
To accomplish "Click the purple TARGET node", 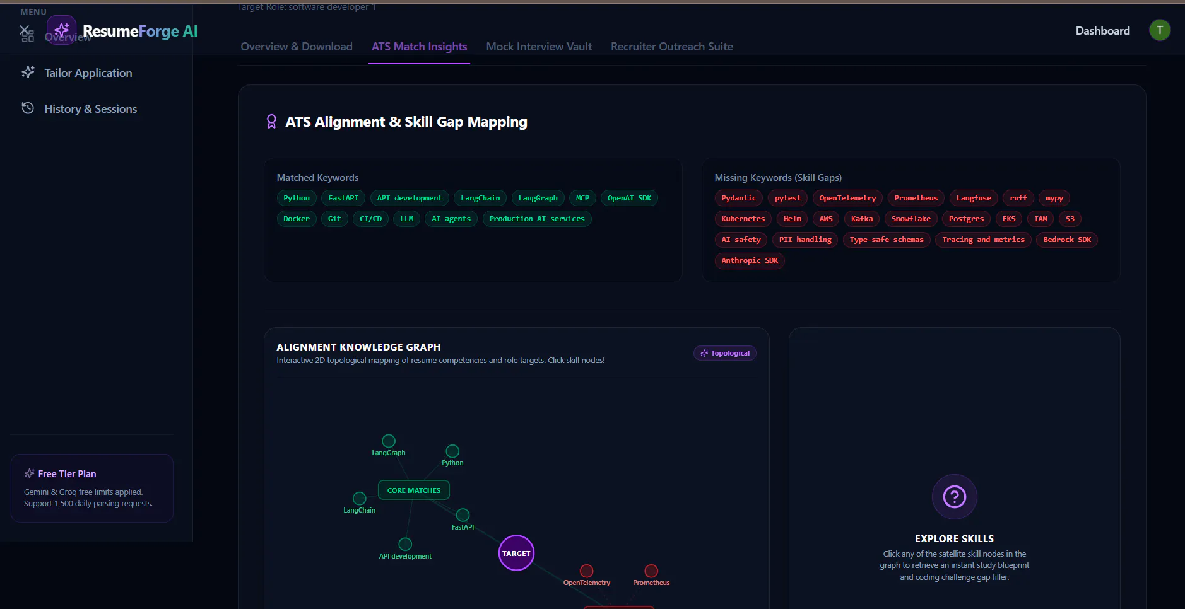I will pos(516,553).
